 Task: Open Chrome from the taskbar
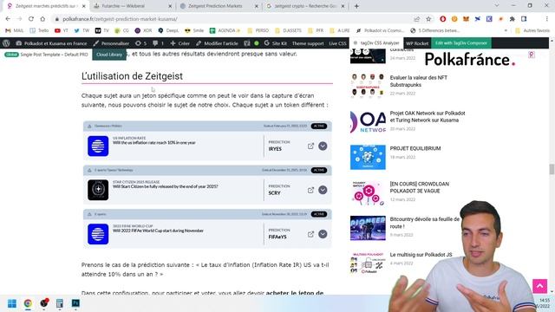coord(28,303)
